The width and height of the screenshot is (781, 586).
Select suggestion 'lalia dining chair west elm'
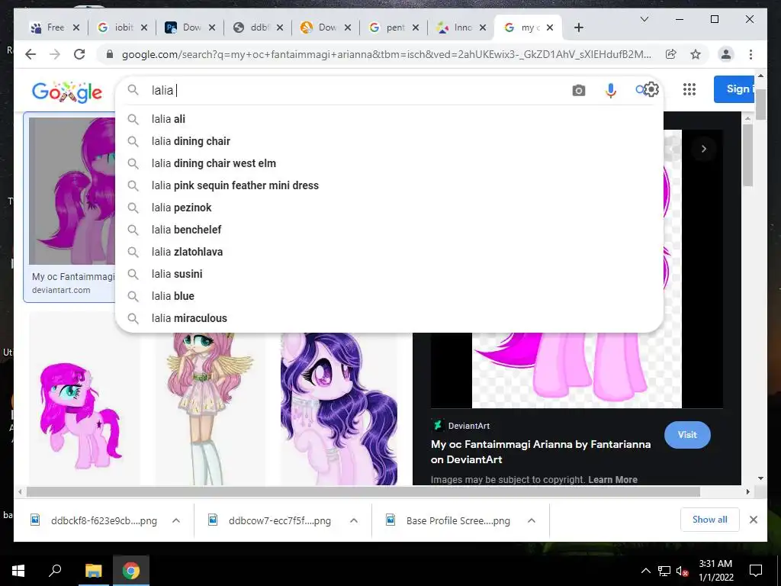tap(389, 163)
